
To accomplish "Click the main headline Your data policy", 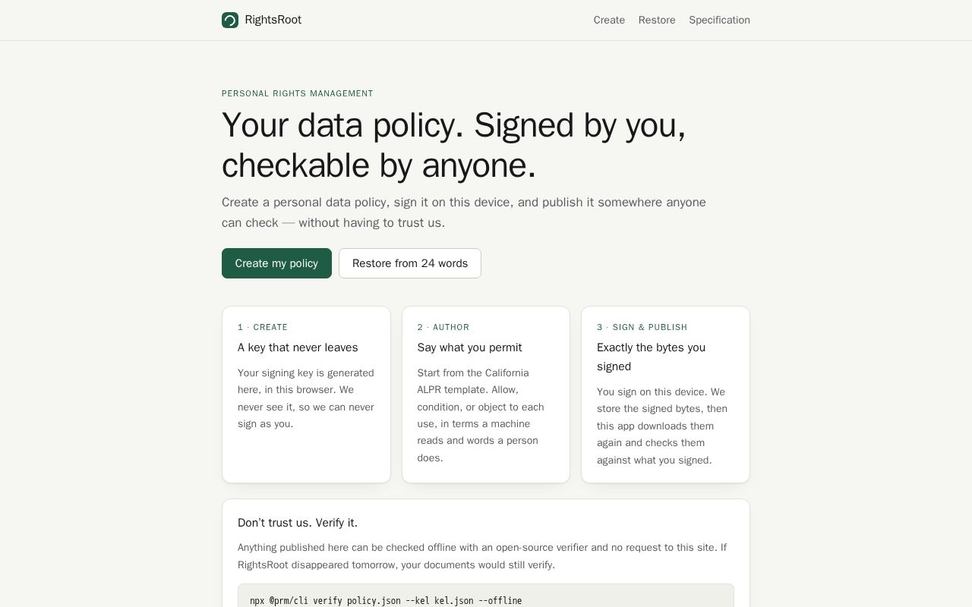I will [x=454, y=145].
